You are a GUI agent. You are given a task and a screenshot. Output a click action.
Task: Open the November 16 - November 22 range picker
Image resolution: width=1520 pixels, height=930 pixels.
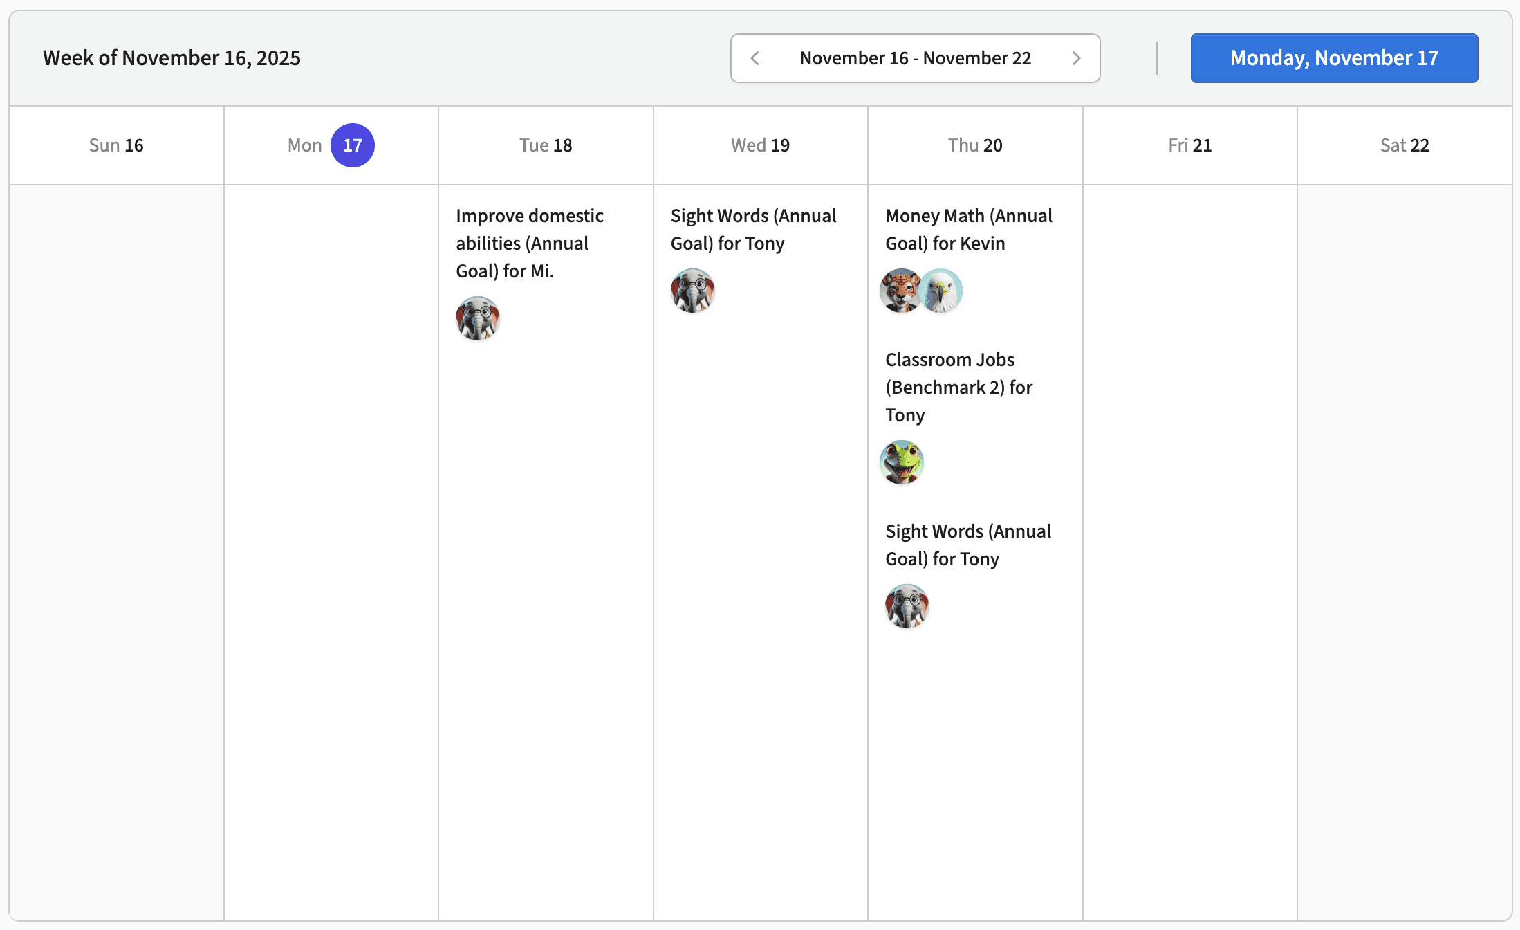[x=915, y=58]
